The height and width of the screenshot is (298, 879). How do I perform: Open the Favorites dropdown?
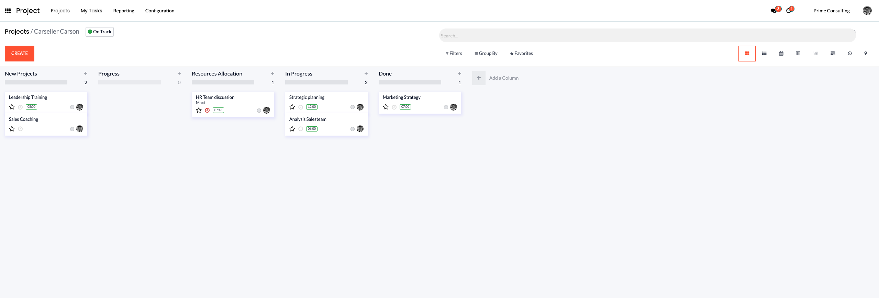521,54
